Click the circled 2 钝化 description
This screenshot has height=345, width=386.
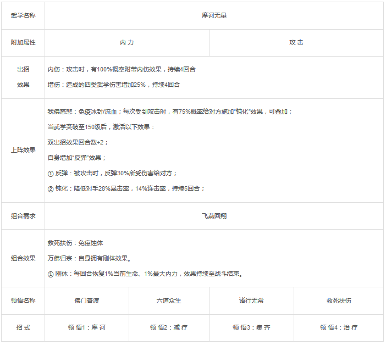pyautogui.click(x=126, y=188)
